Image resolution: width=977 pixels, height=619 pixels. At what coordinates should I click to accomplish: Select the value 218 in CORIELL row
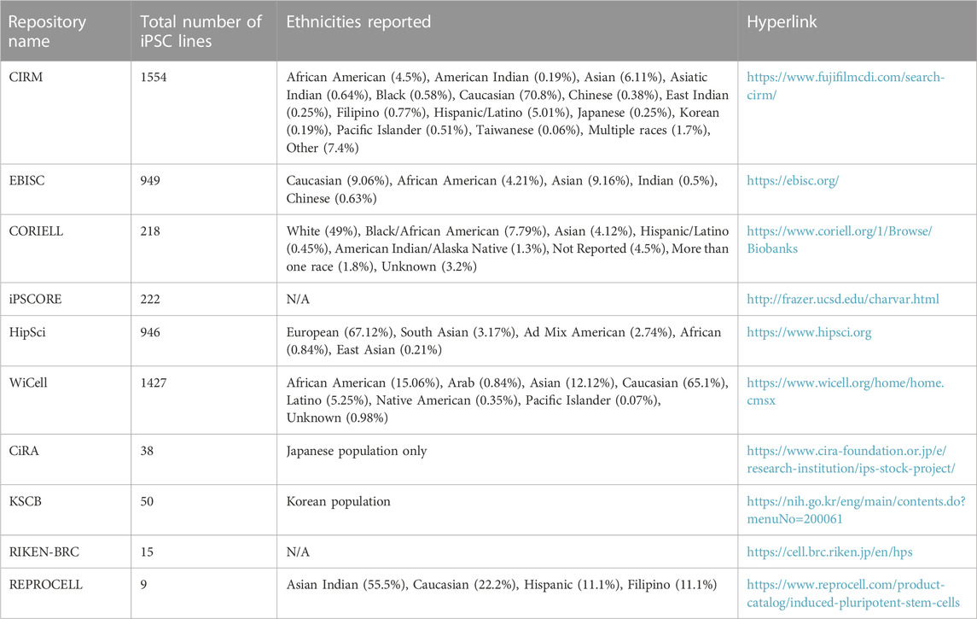pos(150,231)
